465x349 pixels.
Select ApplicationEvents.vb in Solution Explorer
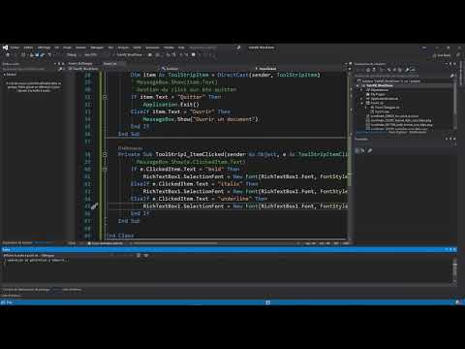pyautogui.click(x=382, y=99)
